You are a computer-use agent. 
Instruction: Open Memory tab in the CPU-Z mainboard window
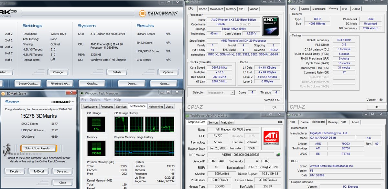point(332,122)
